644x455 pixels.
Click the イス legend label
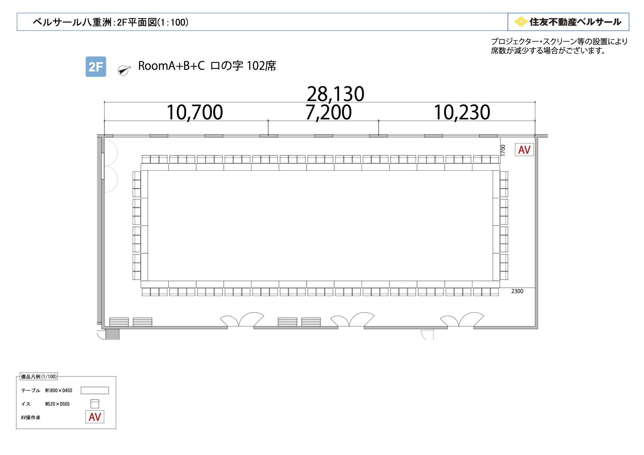click(x=26, y=404)
